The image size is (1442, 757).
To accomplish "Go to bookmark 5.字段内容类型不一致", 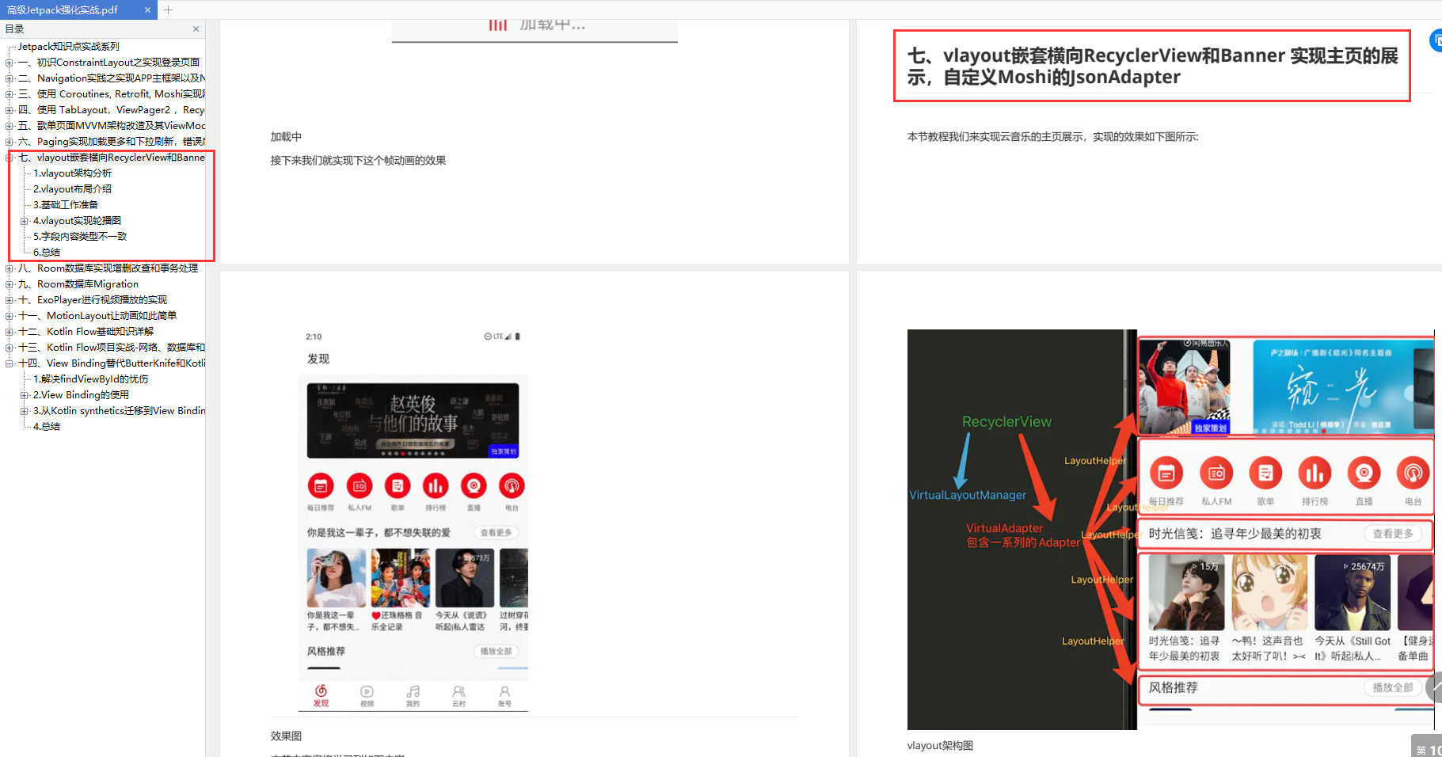I will 80,237.
